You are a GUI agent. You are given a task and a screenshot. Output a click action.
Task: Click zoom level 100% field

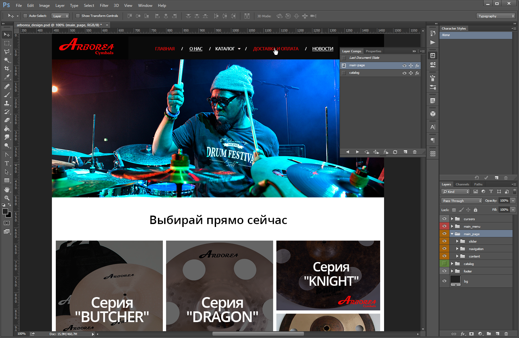pyautogui.click(x=21, y=334)
